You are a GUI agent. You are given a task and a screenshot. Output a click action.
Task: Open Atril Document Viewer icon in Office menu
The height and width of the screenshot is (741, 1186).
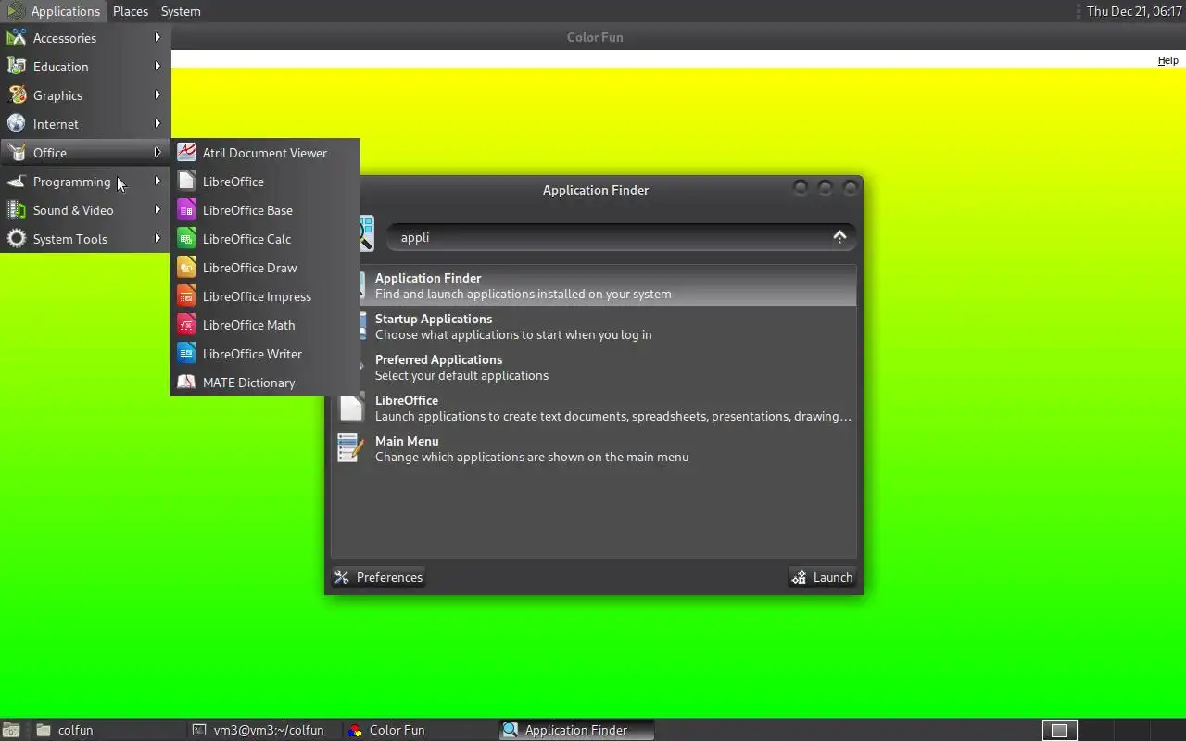tap(186, 153)
